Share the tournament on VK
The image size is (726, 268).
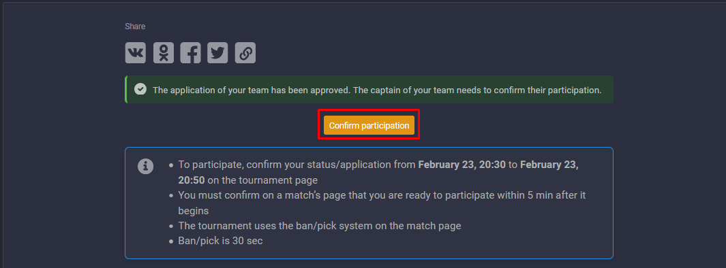(x=135, y=52)
